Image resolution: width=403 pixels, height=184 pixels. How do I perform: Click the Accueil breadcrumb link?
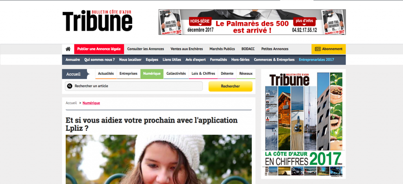pos(71,103)
